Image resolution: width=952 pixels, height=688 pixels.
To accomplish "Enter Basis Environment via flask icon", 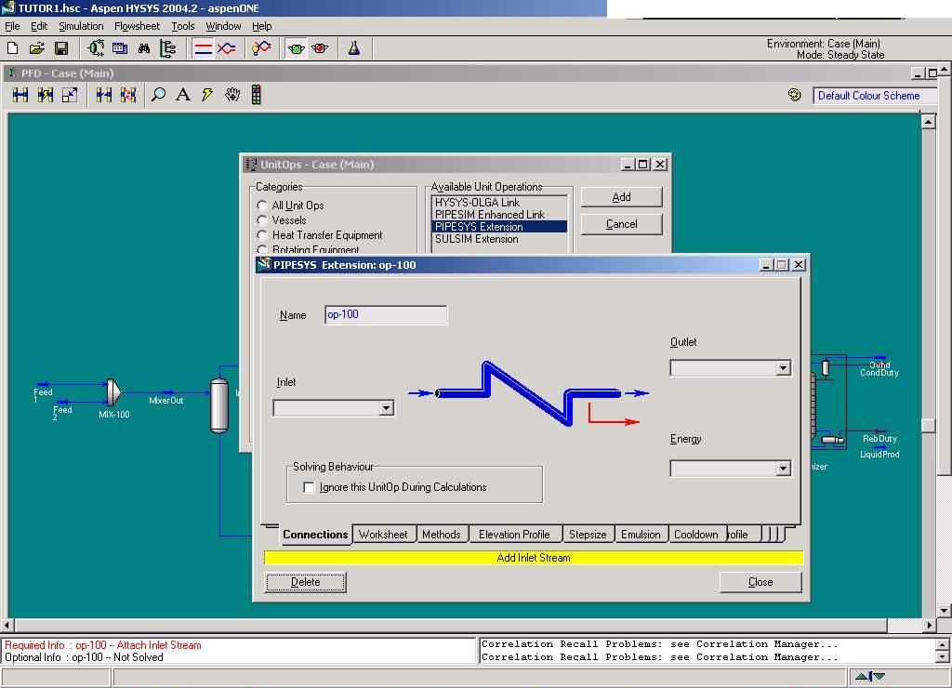I will (x=354, y=48).
